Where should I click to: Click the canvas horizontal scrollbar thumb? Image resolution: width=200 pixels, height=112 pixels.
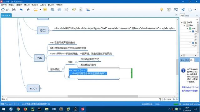click(x=103, y=96)
